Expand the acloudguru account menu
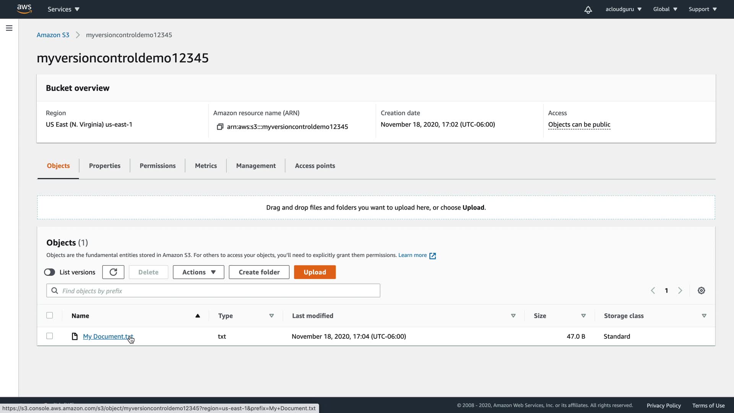The width and height of the screenshot is (734, 413). pos(623,9)
